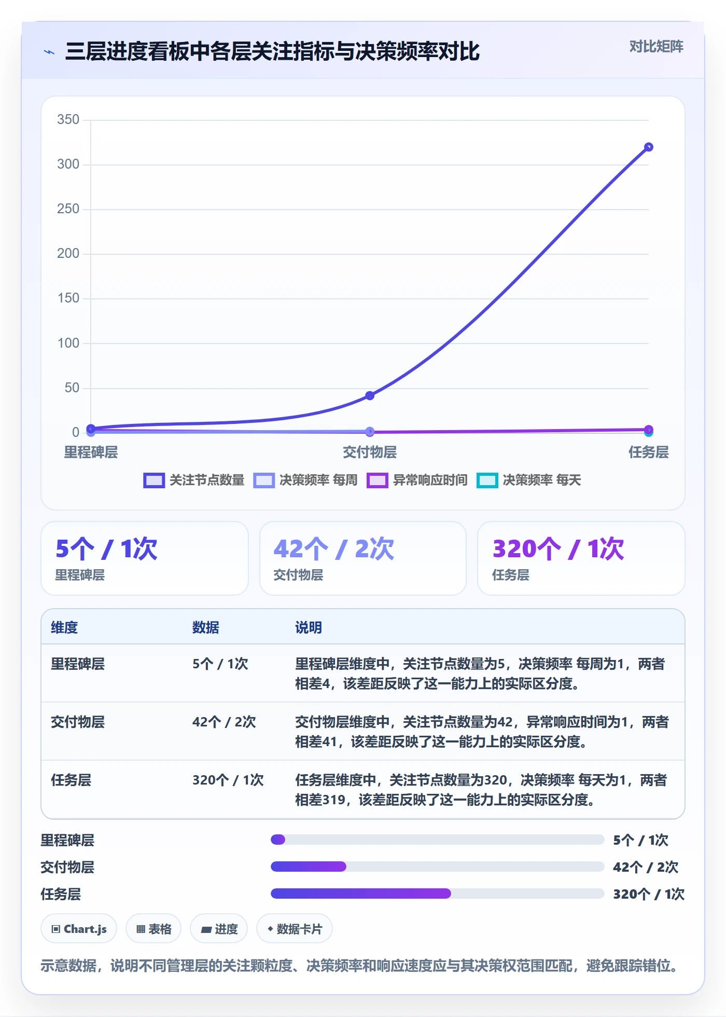The image size is (726, 1017).
Task: Click the Chart.js tag chip
Action: 79,929
